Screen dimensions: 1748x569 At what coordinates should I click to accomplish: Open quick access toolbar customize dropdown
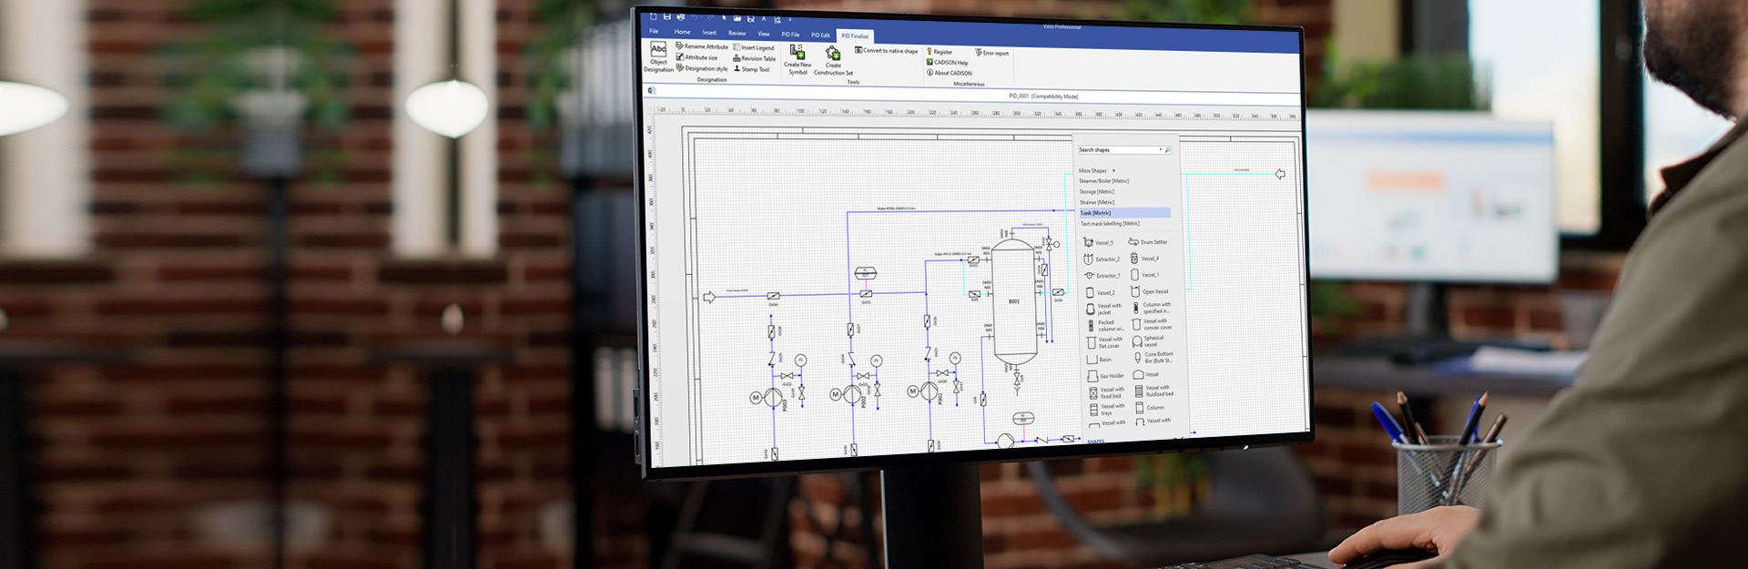(789, 19)
